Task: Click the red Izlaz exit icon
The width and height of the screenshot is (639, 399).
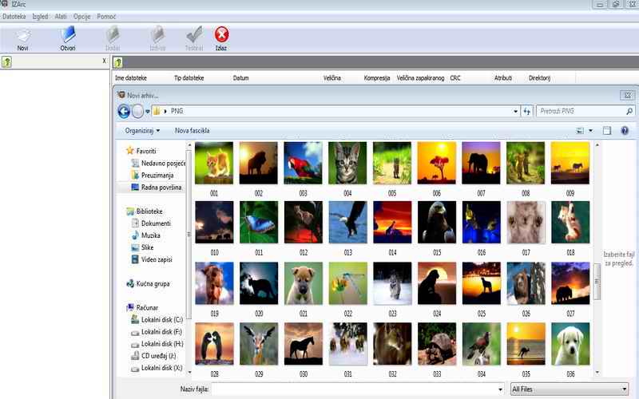Action: point(221,34)
